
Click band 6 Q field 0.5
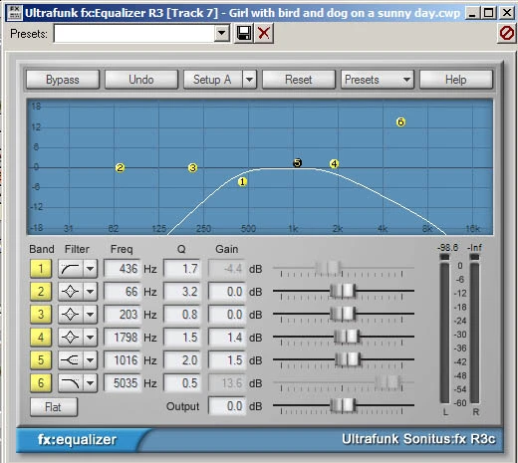[x=182, y=383]
